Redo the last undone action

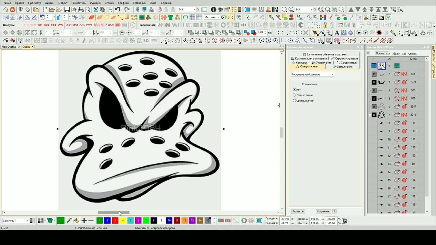click(x=127, y=10)
